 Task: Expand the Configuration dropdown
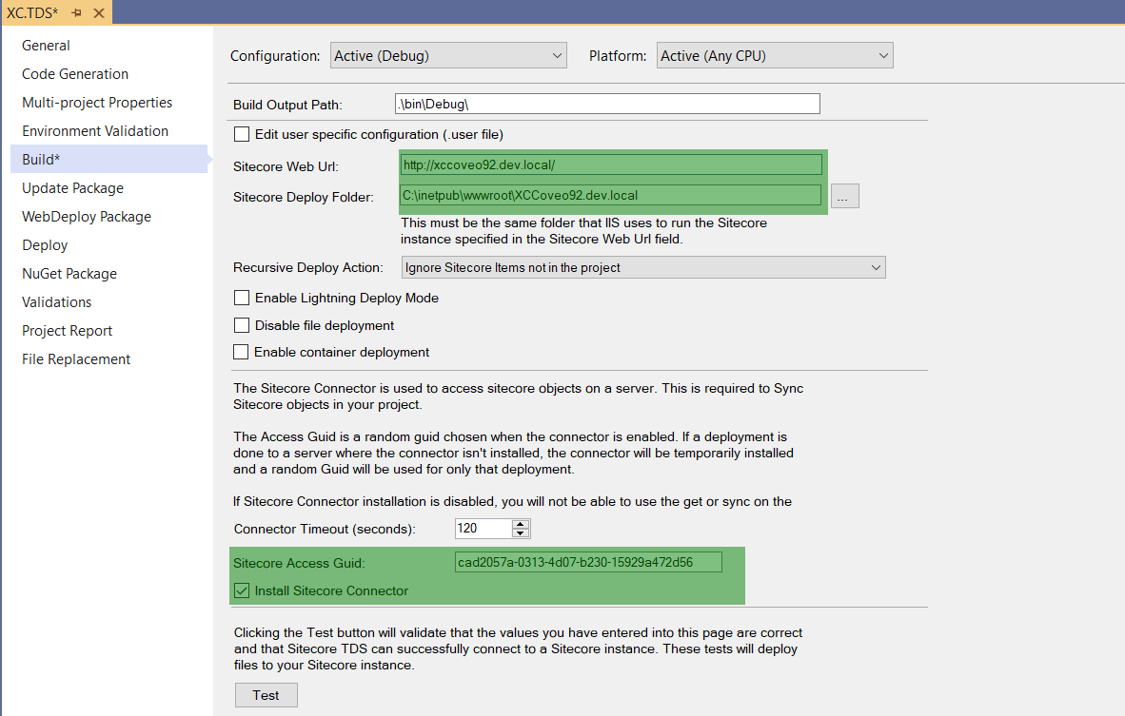448,56
